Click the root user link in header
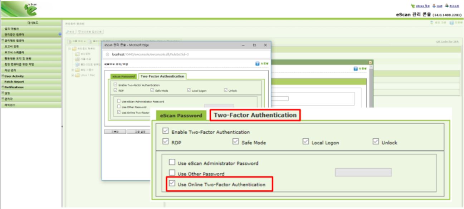 coord(439,6)
